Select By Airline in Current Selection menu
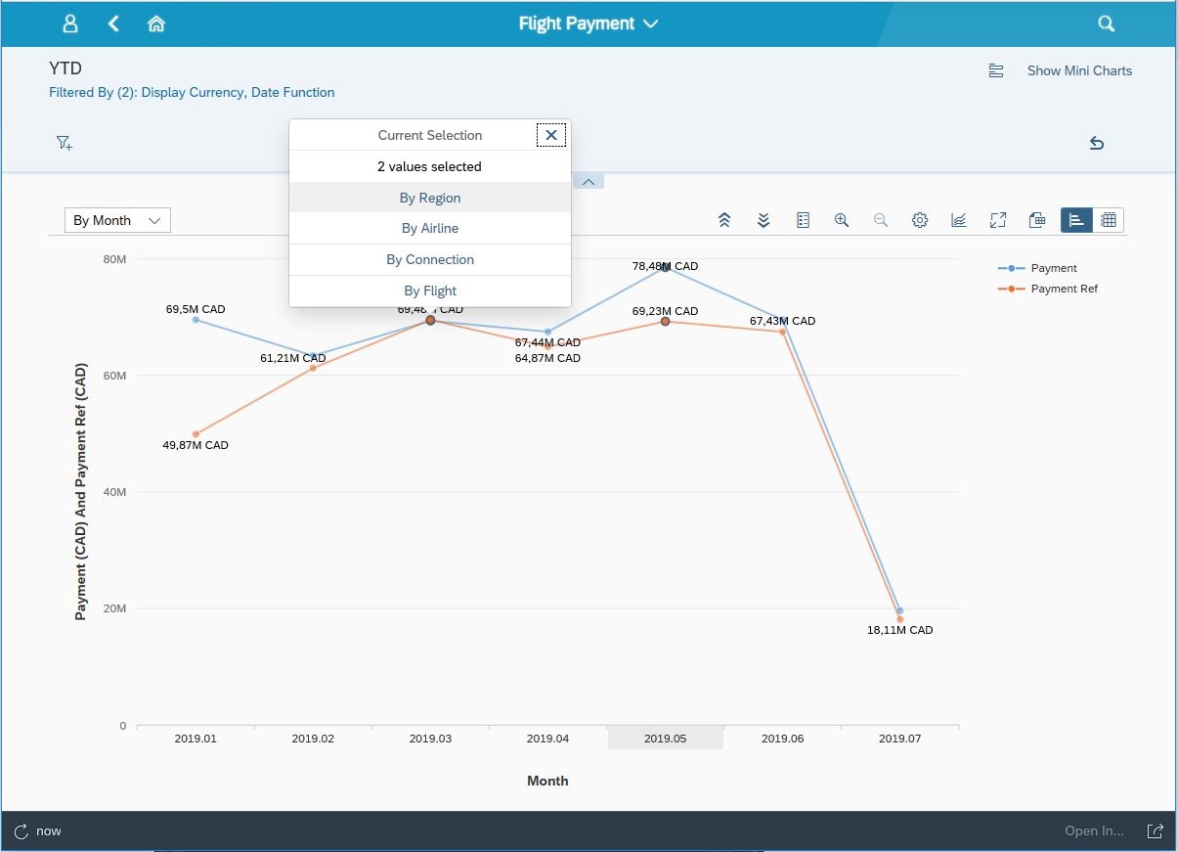 pos(430,228)
